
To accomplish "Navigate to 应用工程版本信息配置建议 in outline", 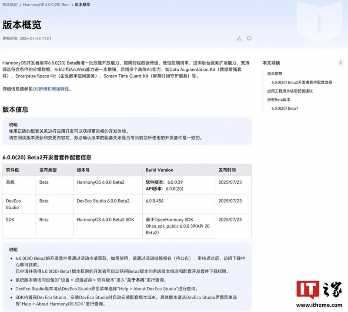I will tap(290, 91).
